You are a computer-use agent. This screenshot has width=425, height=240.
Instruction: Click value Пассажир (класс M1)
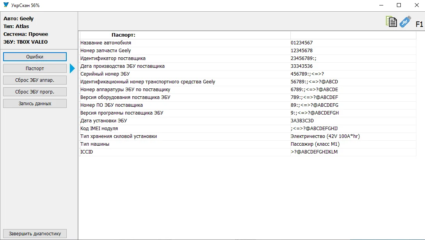315,144
